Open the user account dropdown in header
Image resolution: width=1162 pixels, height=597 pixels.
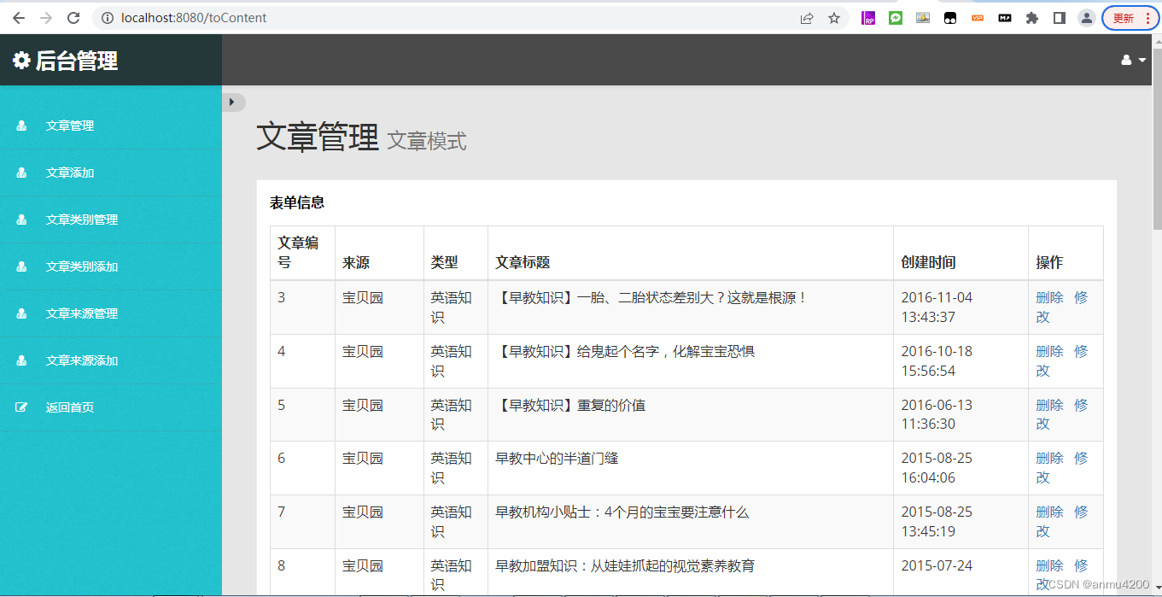(x=1133, y=60)
